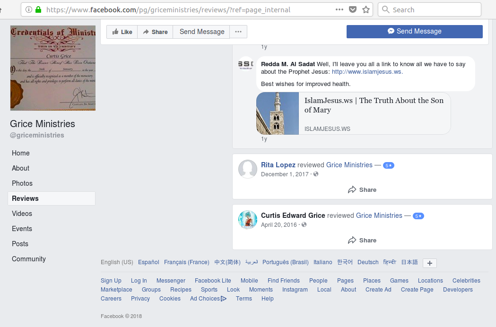Share Rita Lopez's review
496x327 pixels.
click(362, 190)
